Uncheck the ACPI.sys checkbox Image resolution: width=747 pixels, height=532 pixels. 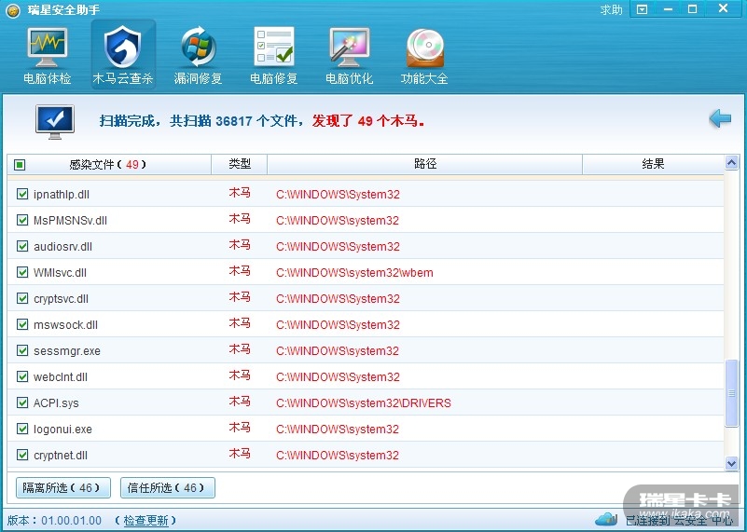[x=22, y=402]
